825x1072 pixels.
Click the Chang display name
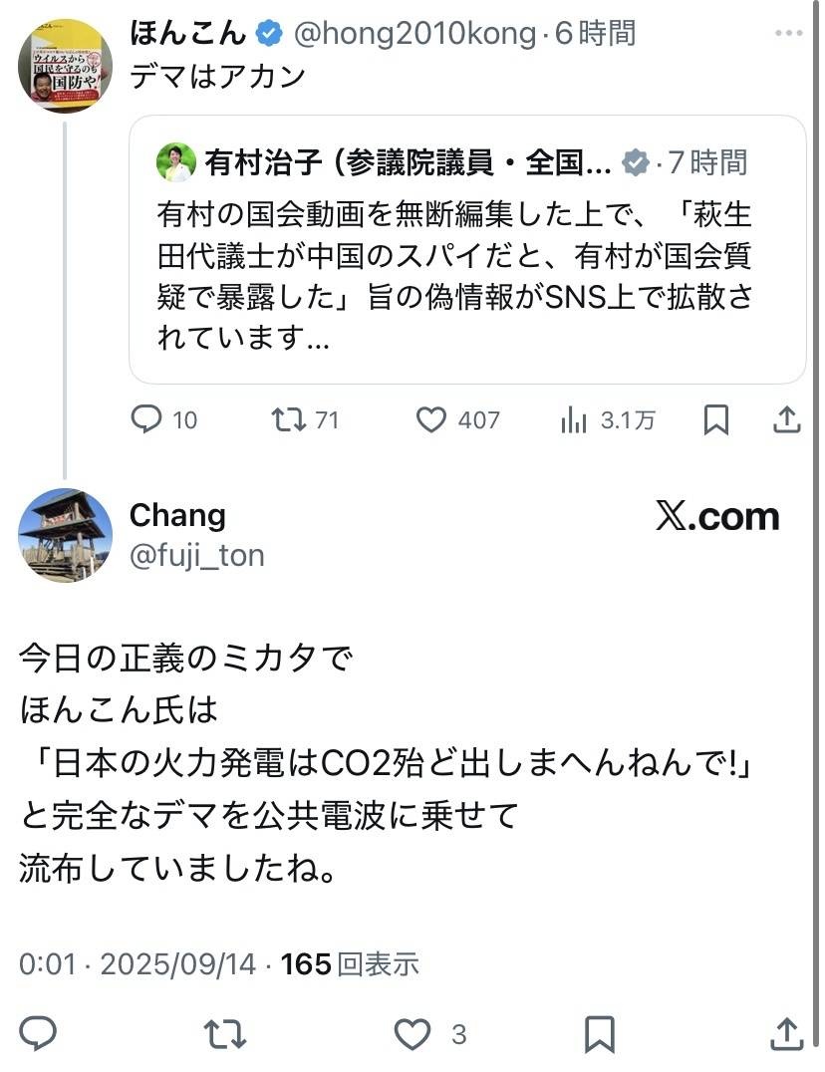(x=177, y=515)
